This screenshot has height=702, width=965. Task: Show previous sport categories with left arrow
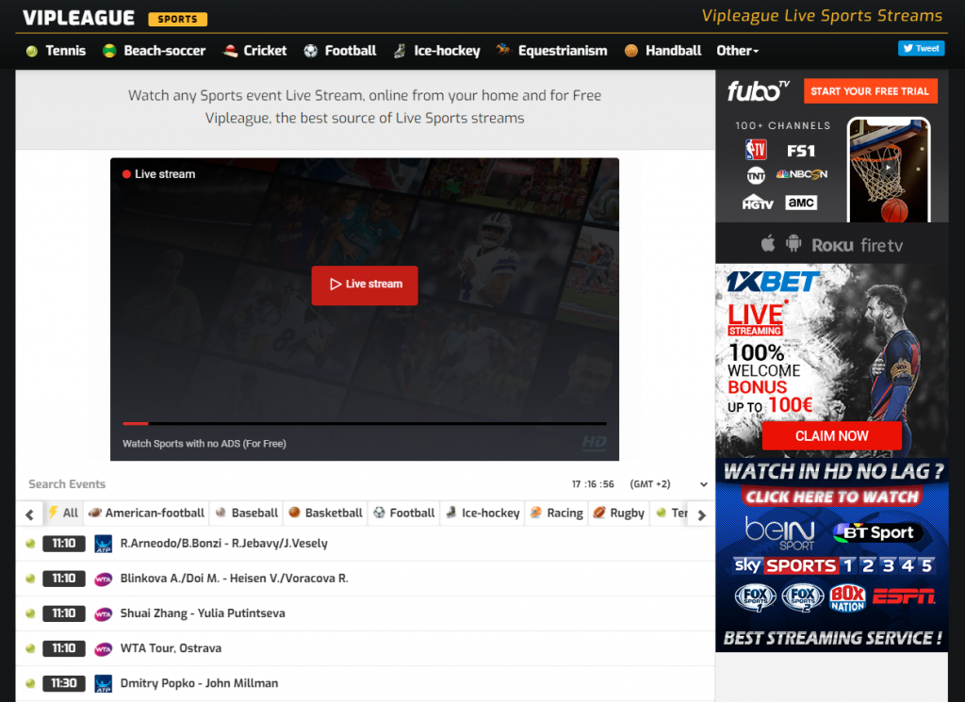[x=29, y=514]
